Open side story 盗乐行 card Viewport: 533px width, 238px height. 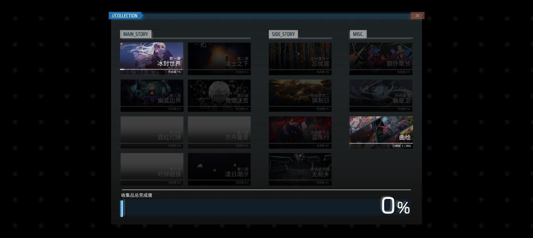[300, 132]
